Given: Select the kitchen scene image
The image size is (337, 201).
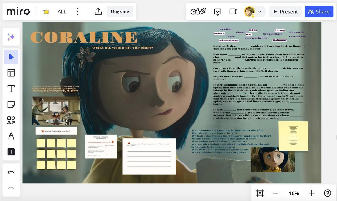Looking at the screenshot, I should tap(56, 111).
